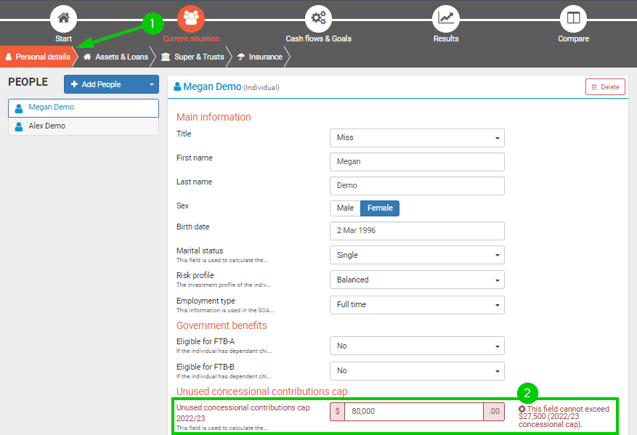Open the Insurance tab
Viewport: 637px width, 435px height.
[x=260, y=57]
